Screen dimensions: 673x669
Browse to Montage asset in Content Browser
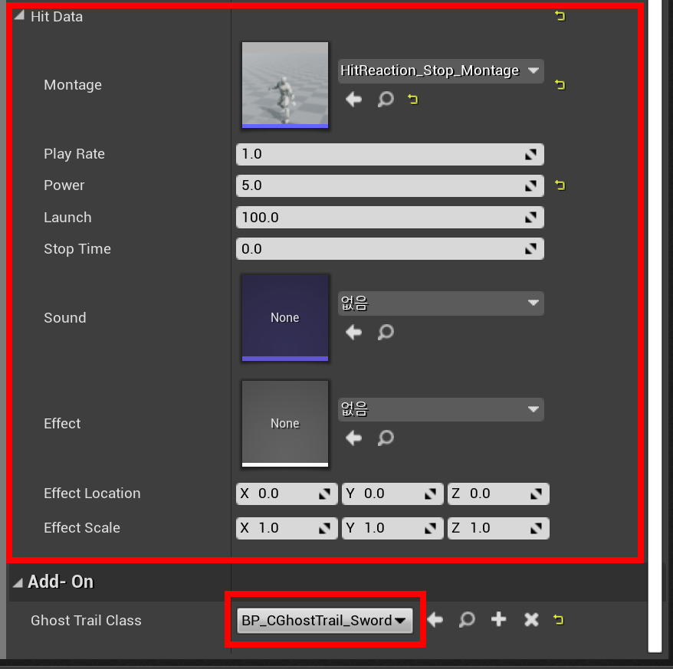point(386,100)
